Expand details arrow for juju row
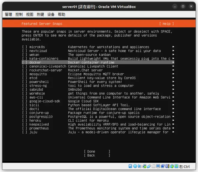 pyautogui.click(x=173, y=132)
